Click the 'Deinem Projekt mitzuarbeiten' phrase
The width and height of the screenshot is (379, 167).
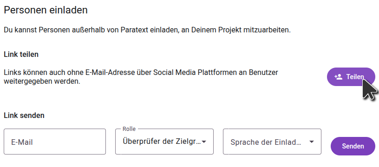tap(241, 30)
